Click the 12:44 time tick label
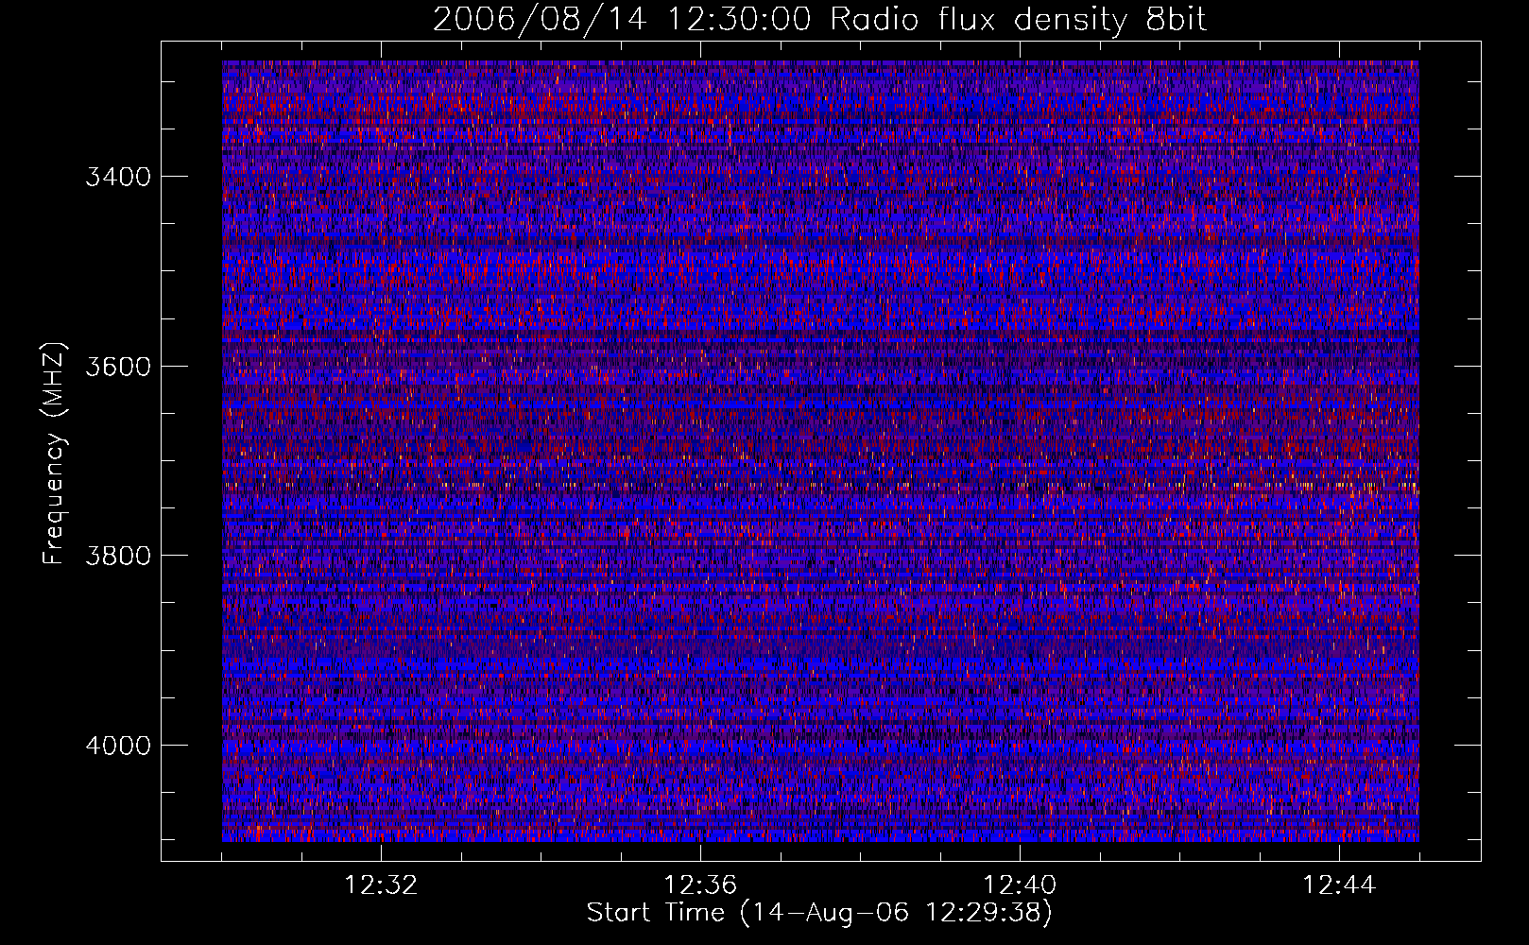The height and width of the screenshot is (945, 1529). [x=1339, y=885]
